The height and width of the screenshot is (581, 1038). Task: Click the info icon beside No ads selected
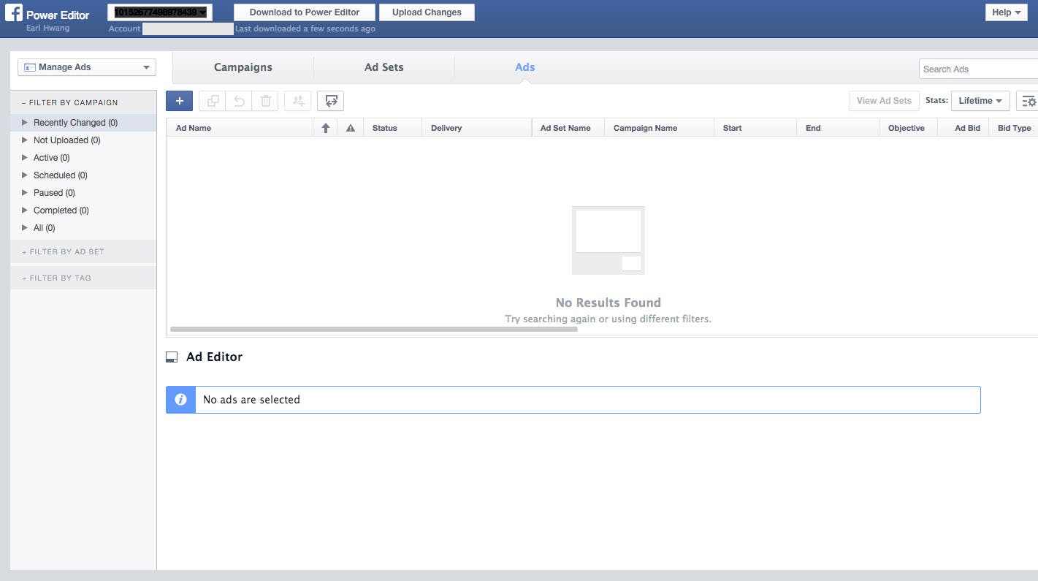click(x=180, y=400)
